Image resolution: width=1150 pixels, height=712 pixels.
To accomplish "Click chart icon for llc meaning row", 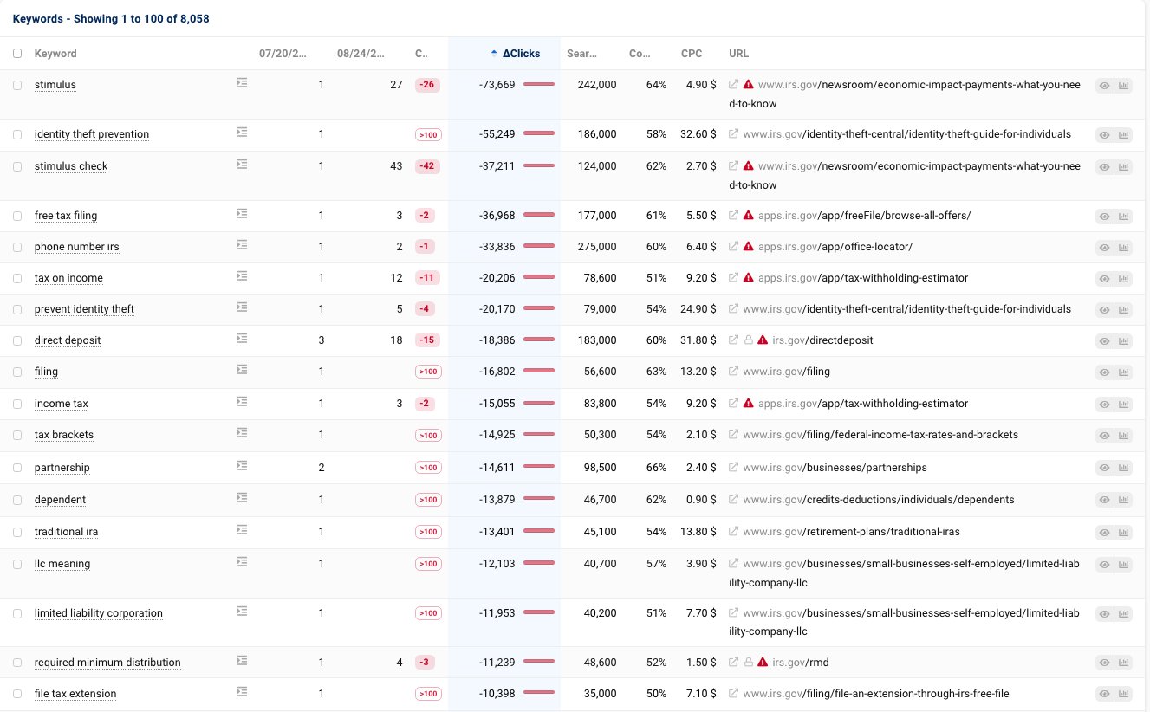I will click(x=1124, y=565).
